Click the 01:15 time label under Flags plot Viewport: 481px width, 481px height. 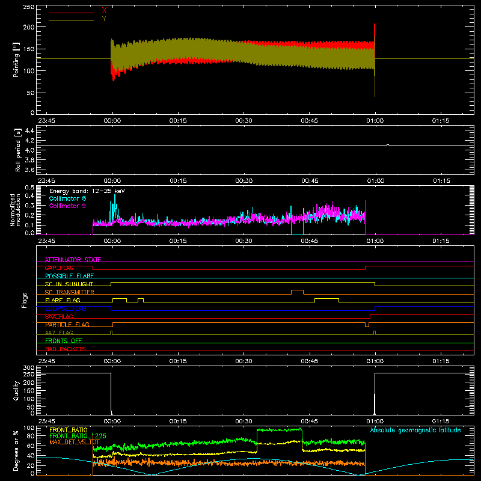tap(441, 361)
